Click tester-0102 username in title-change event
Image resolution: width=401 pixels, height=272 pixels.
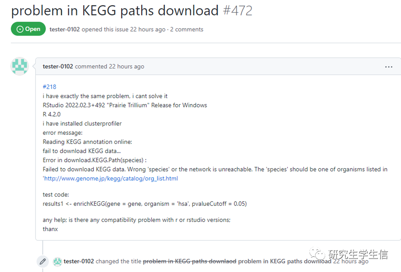tap(79, 261)
